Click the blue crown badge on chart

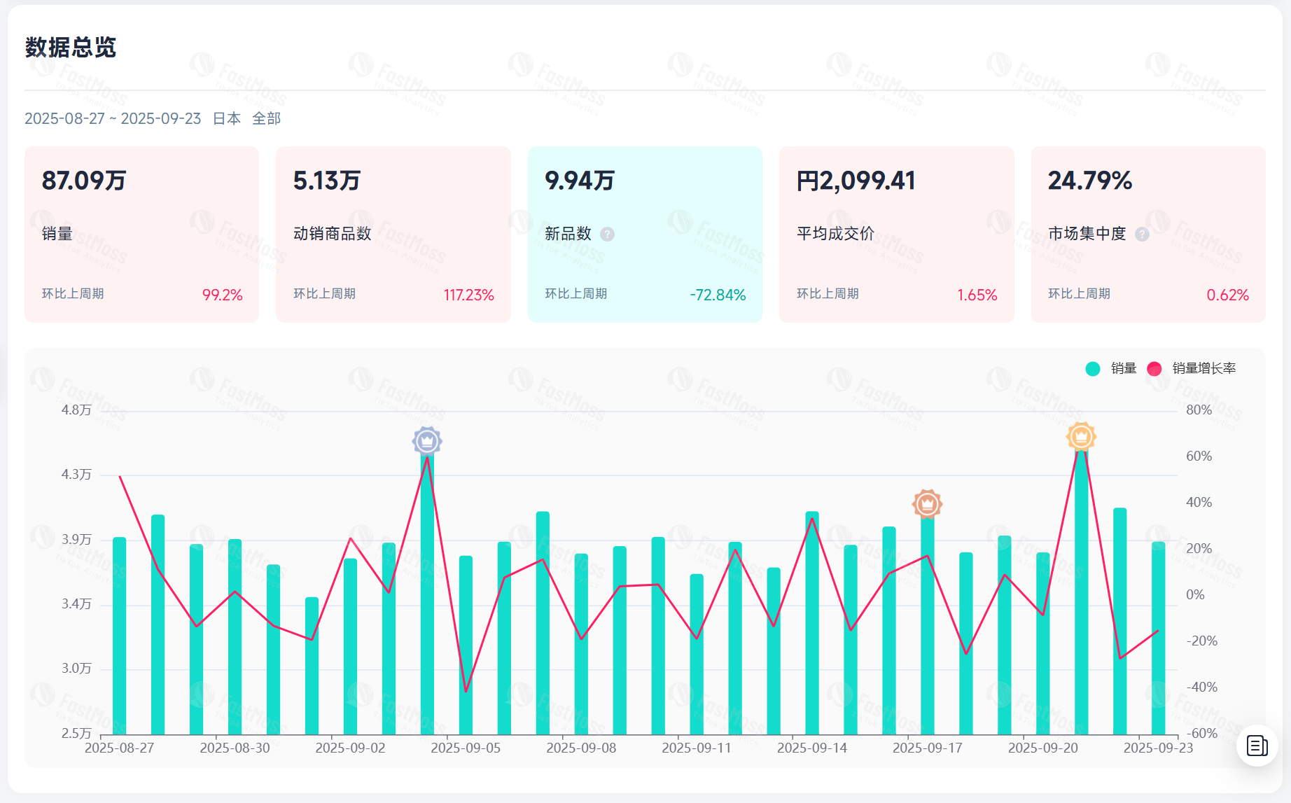427,441
